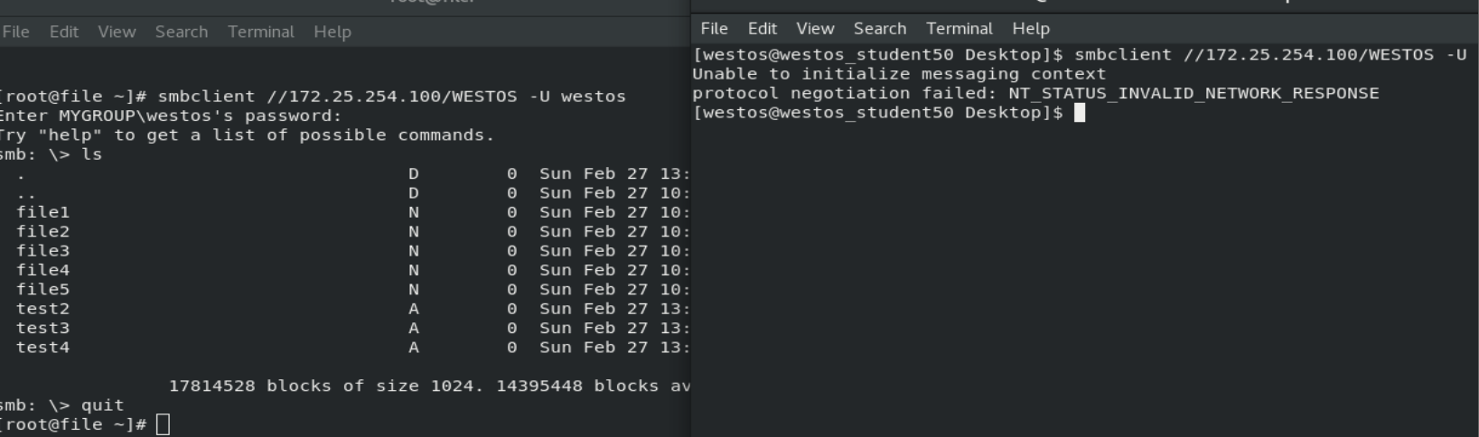
Task: Click test4 in the smb listing
Action: click(42, 348)
